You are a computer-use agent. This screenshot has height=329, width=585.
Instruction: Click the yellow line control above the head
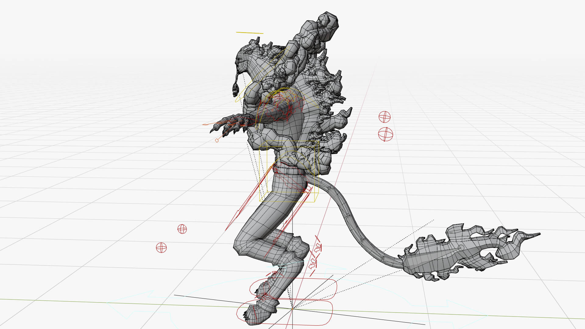tap(249, 33)
